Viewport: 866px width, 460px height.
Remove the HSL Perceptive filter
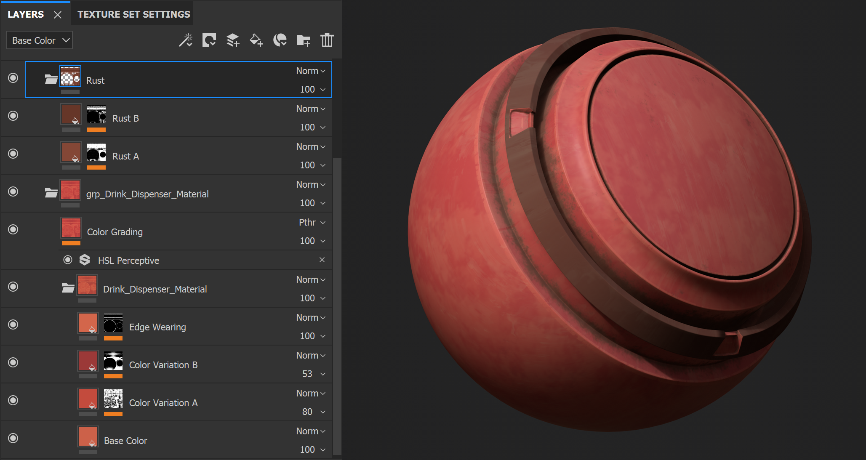322,260
